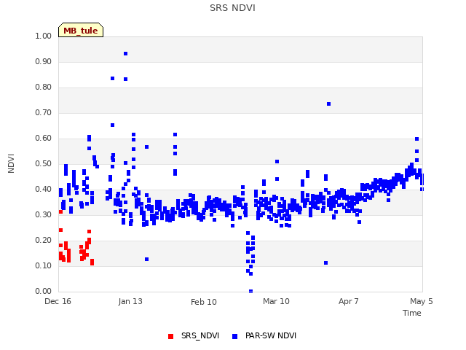Click the NDVI y-axis title
This screenshot has height=350, width=466.
click(11, 163)
